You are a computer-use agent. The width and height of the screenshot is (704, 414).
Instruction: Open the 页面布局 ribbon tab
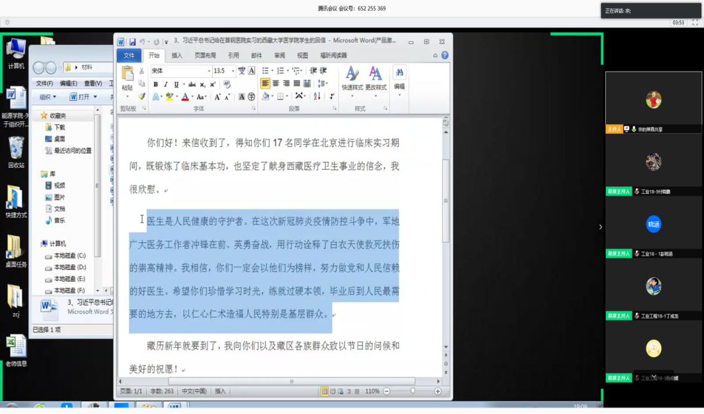[x=205, y=56]
